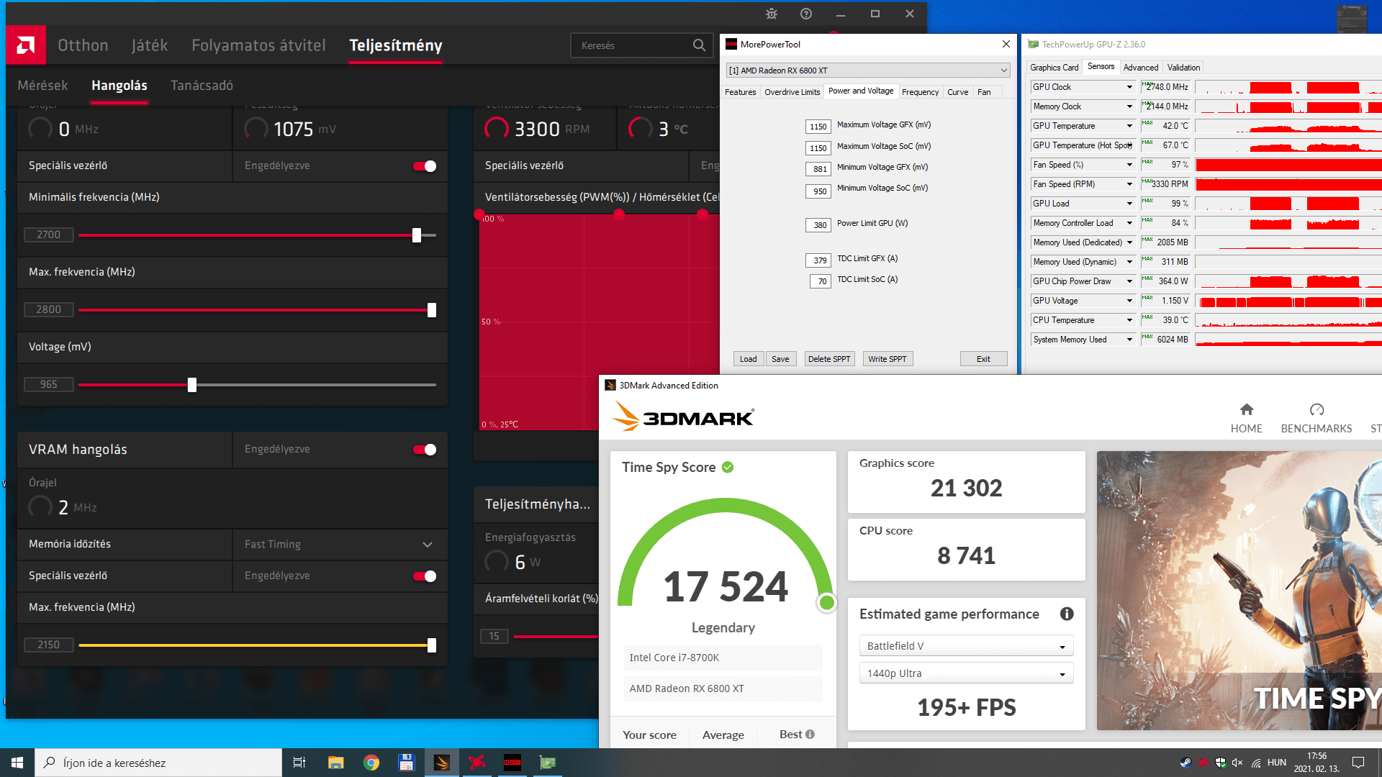Open AMD Radeon RX 6800 XT device dropdown
This screenshot has width=1382, height=777.
click(x=867, y=71)
